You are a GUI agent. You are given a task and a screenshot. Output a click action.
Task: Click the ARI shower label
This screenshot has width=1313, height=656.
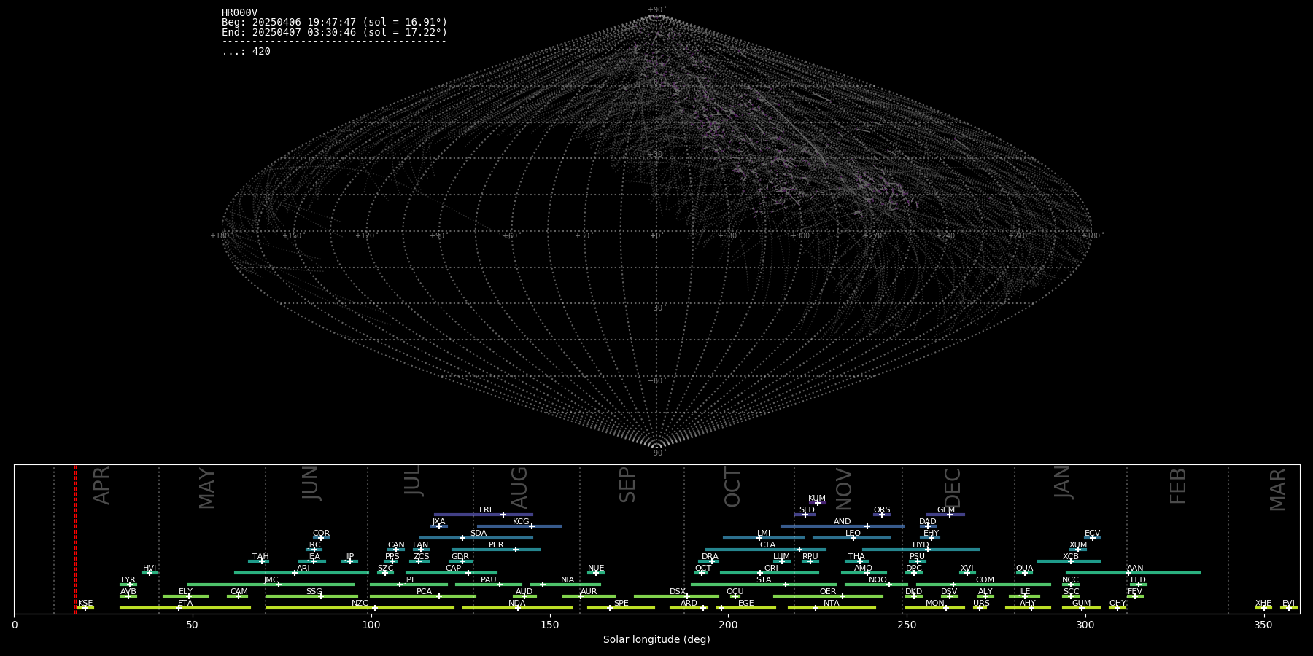[303, 569]
